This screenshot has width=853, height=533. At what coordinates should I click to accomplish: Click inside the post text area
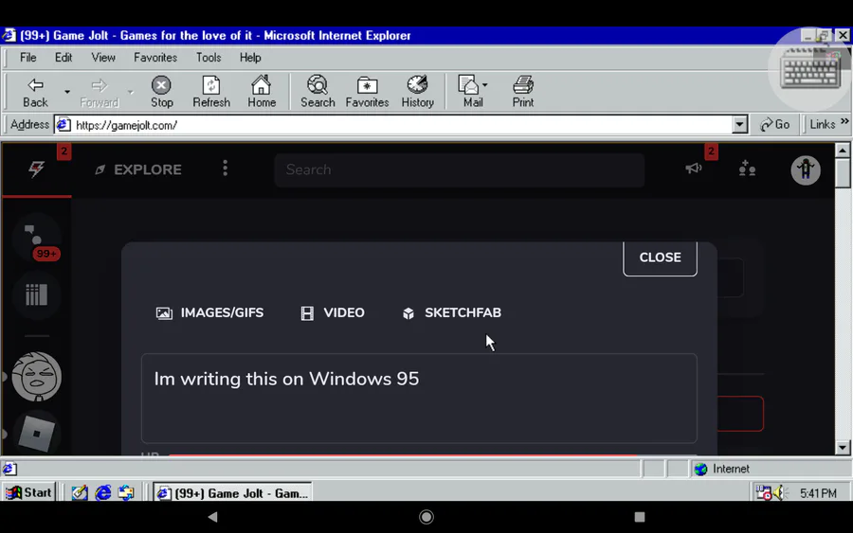[x=419, y=399]
